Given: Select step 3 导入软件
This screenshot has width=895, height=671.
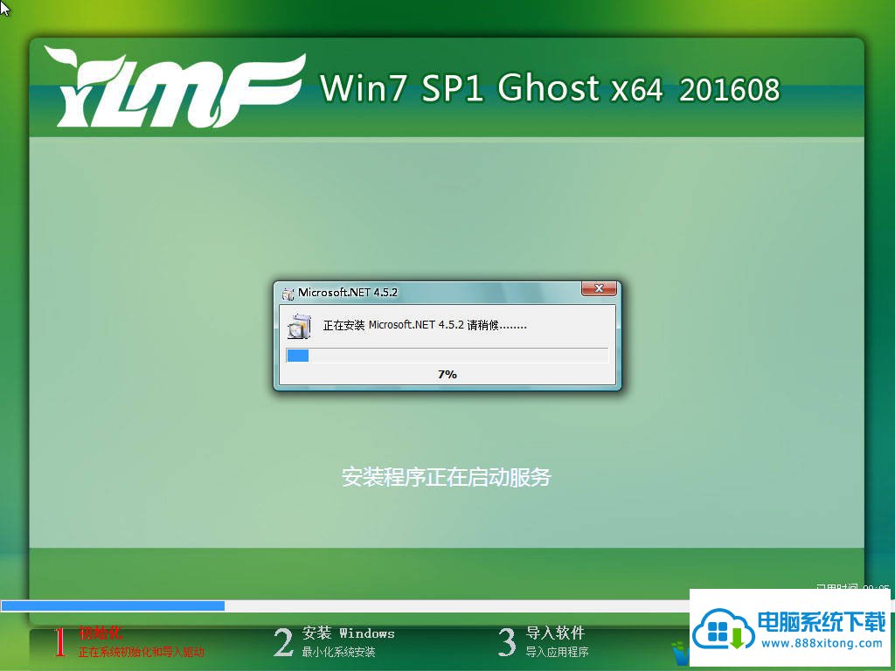Looking at the screenshot, I should [555, 633].
